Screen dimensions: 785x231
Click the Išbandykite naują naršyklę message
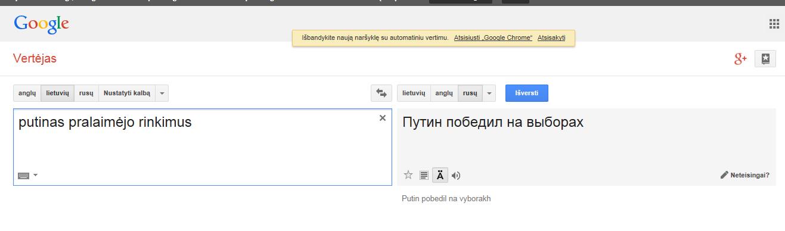375,38
